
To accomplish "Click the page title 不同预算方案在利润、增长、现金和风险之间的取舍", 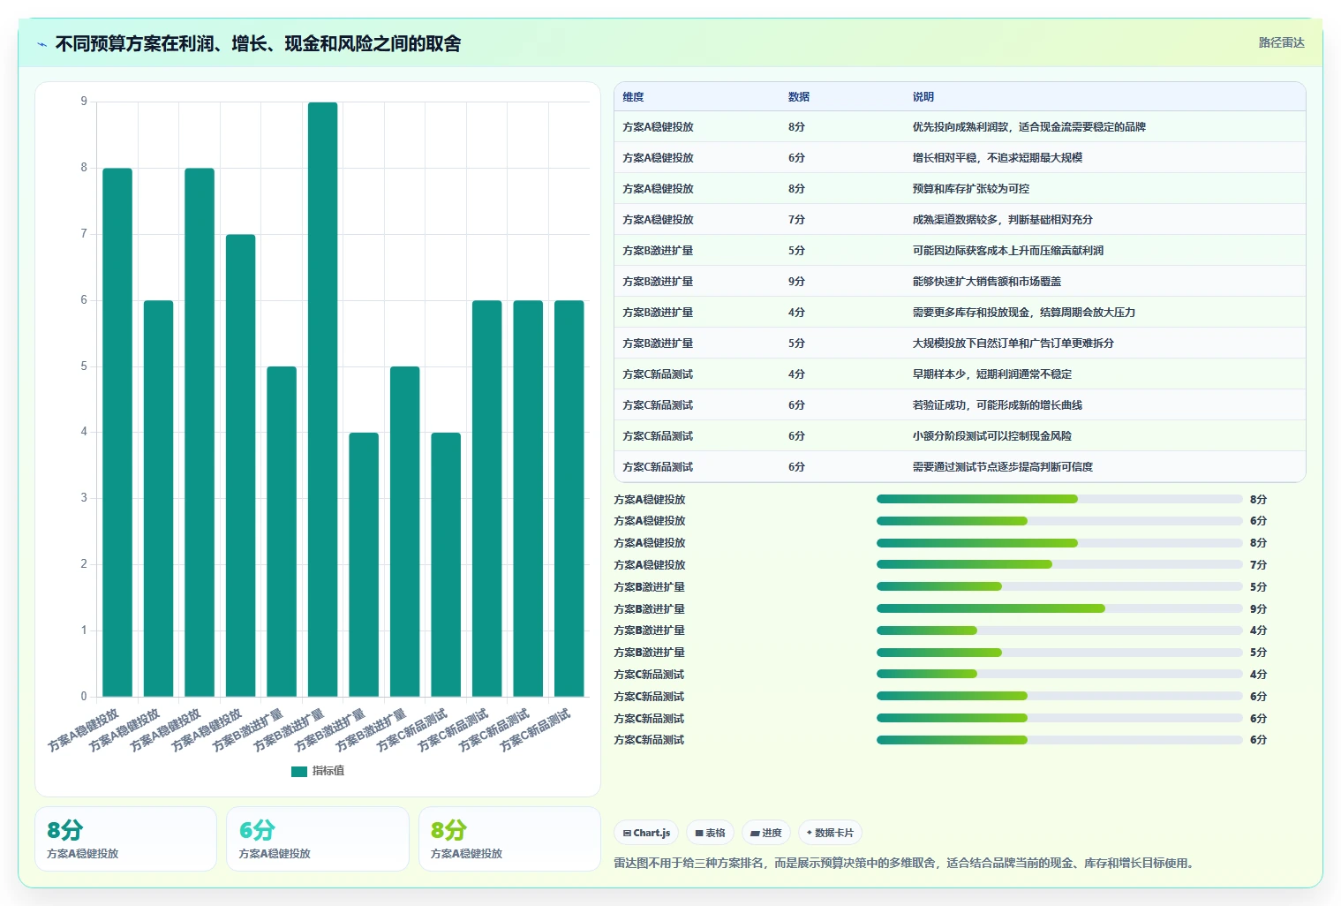I will (x=258, y=44).
